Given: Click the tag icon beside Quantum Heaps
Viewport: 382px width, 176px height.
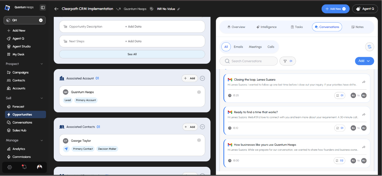Looking at the screenshot, I should (152, 9).
